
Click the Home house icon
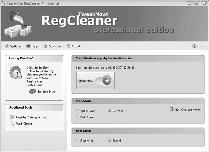pyautogui.click(x=194, y=46)
